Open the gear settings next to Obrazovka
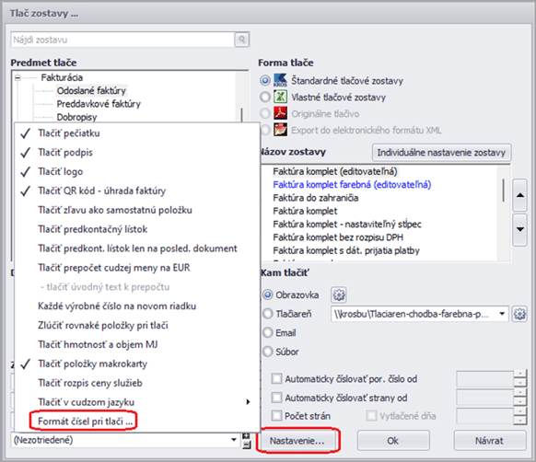 tap(339, 295)
